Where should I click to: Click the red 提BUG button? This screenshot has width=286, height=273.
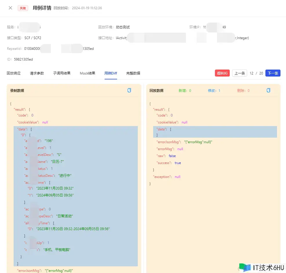pos(222,73)
